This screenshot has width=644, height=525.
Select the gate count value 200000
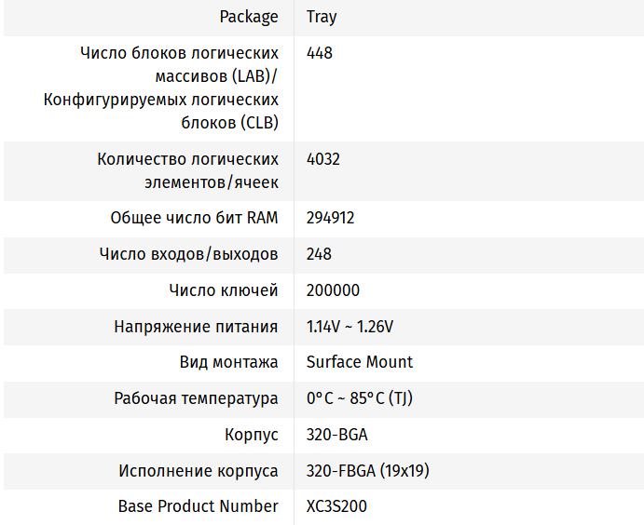point(333,290)
